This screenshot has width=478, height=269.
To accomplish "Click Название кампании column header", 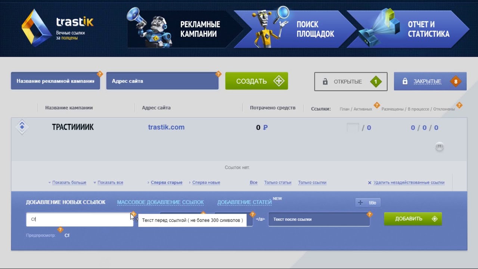I will tap(69, 108).
